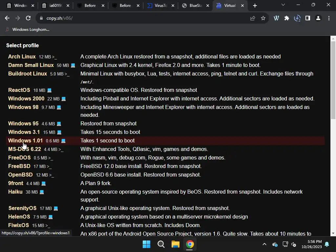Boot the Haiku profile
336x252 pixels.
click(x=15, y=192)
